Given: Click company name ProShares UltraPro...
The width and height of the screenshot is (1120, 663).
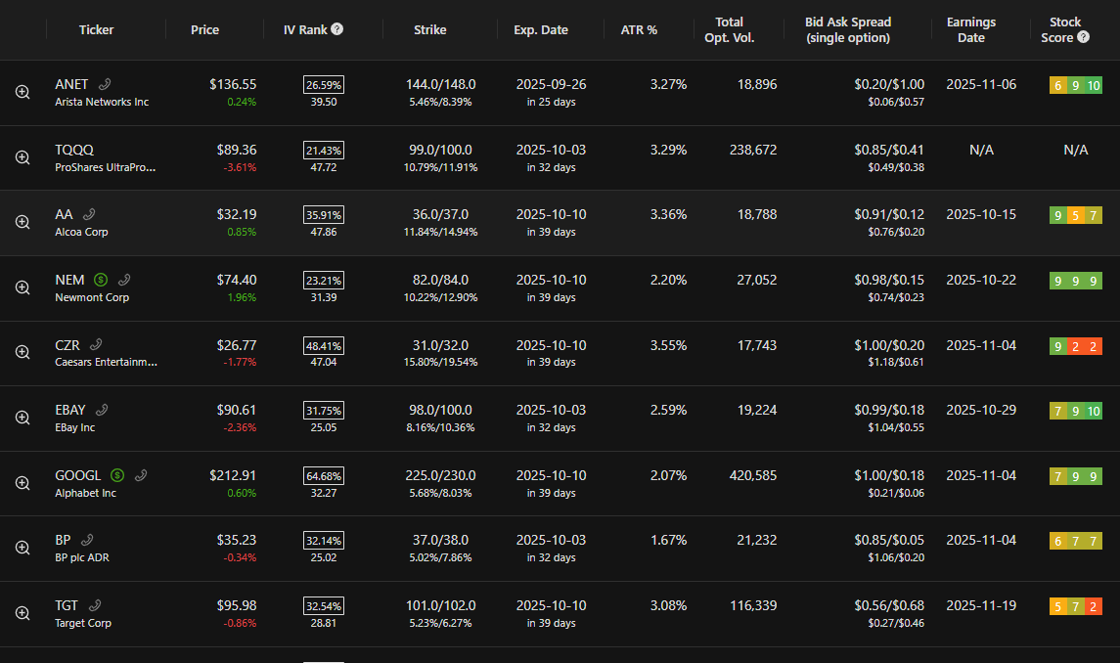Looking at the screenshot, I should pos(106,167).
